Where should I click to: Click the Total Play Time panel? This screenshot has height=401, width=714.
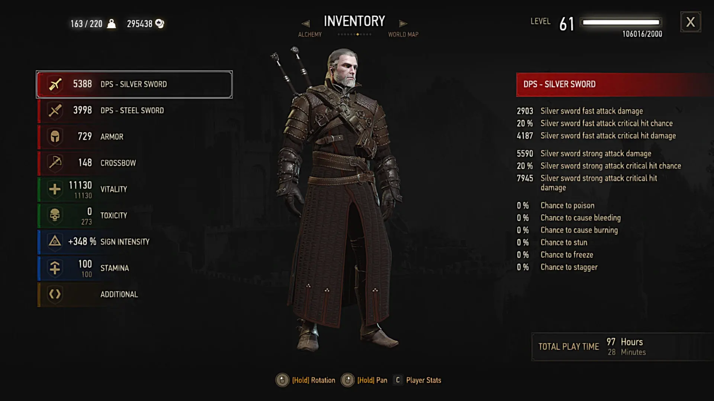click(x=623, y=347)
